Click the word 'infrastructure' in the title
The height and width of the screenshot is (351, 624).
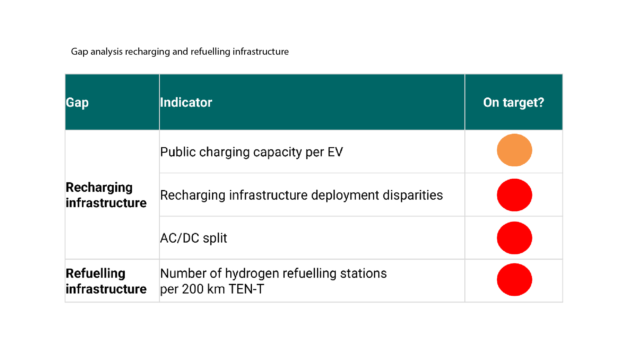point(261,51)
